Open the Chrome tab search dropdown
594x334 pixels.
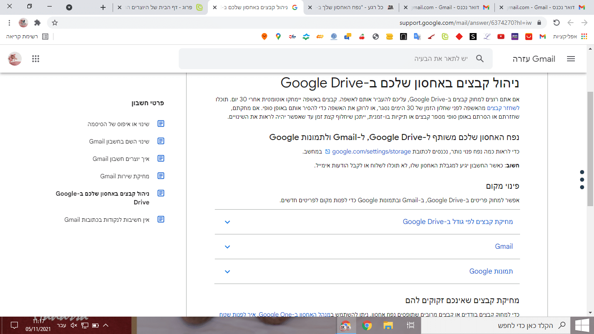[x=69, y=7]
